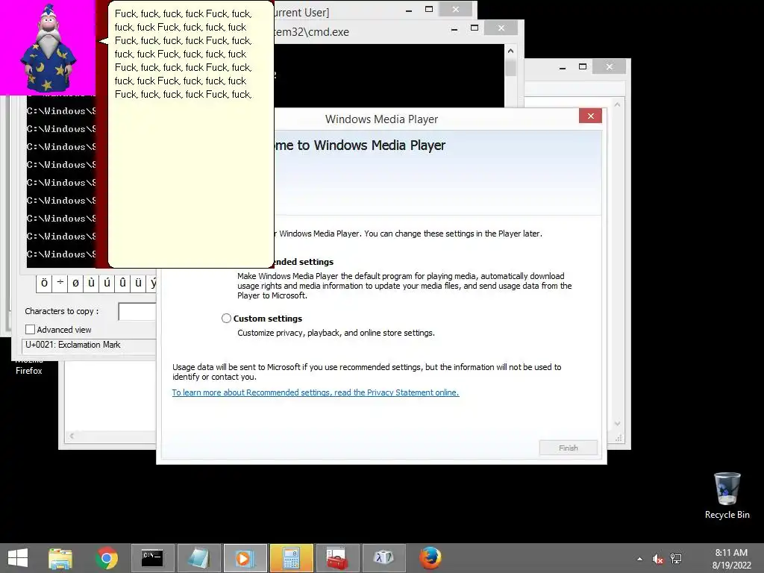The image size is (764, 573).
Task: Click scroll down arrow in rear white window
Action: pyautogui.click(x=617, y=424)
